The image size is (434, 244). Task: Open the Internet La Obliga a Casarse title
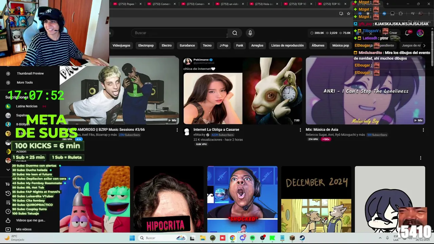click(216, 129)
